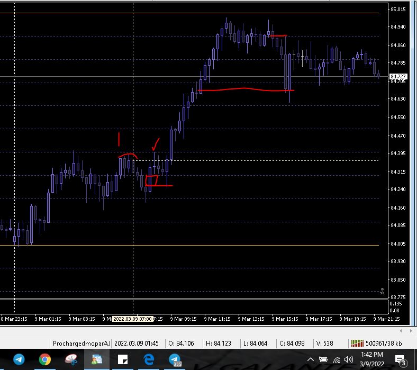Open Telegram with the 355 unread badge
The image size is (417, 370).
click(x=175, y=359)
